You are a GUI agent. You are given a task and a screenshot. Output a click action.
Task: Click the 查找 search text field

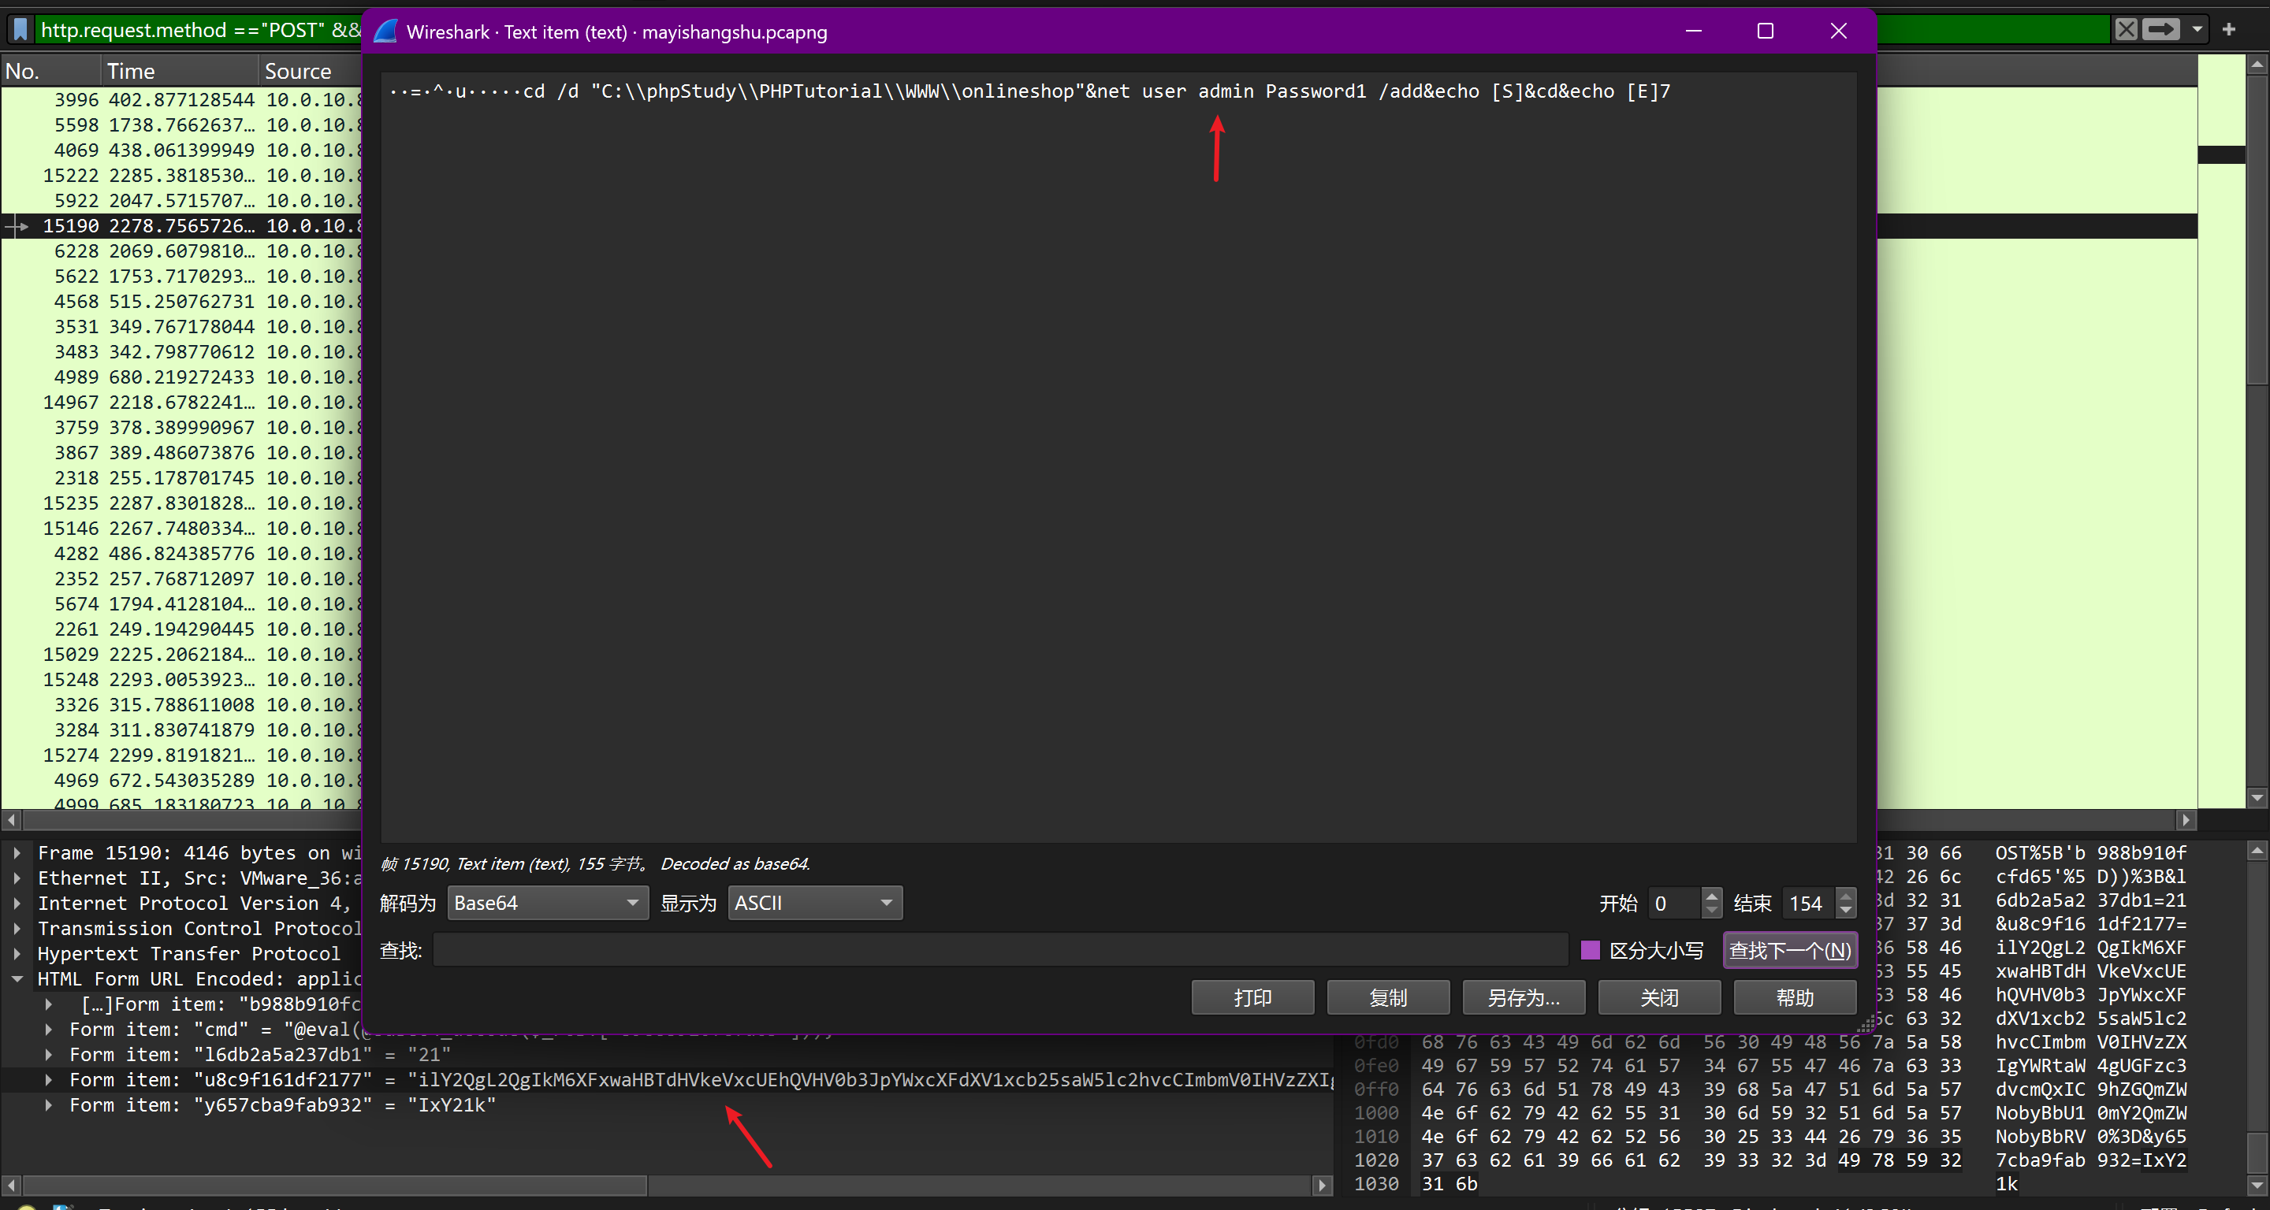click(999, 950)
